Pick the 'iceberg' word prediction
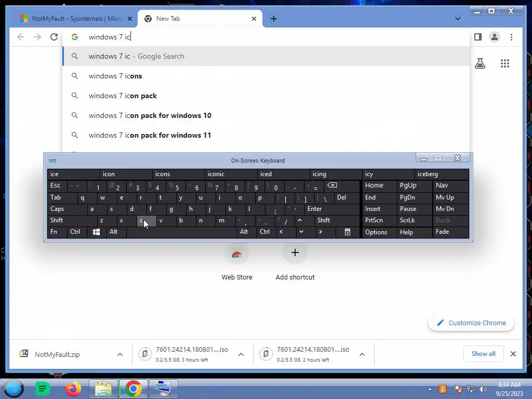 pos(442,174)
